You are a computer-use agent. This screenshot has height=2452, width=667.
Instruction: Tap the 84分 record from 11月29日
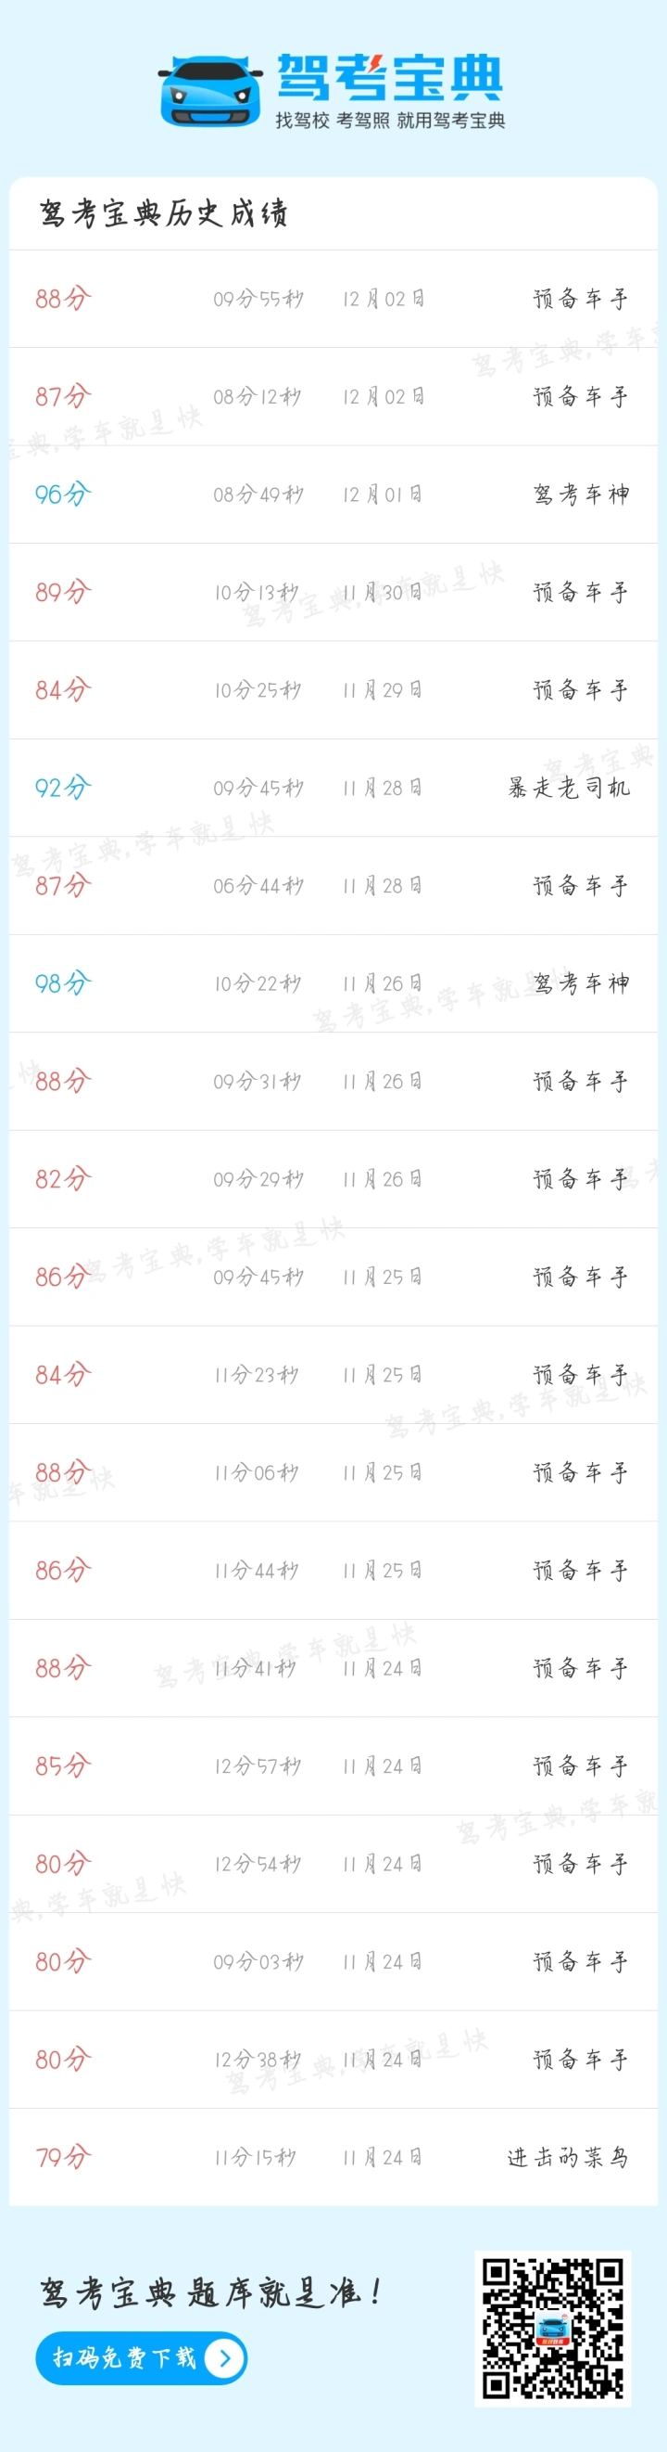tap(333, 690)
